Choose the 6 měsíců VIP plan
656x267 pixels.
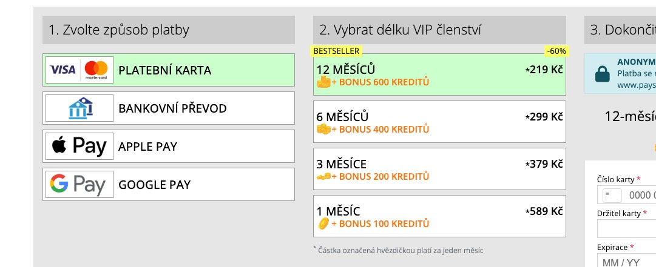pyautogui.click(x=439, y=122)
